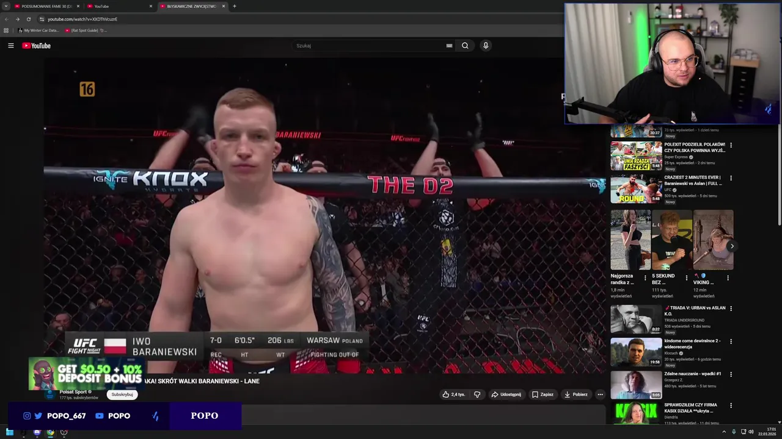Open options for kindome come dewiralnce 2
Viewport: 782px width, 439px height.
[731, 341]
